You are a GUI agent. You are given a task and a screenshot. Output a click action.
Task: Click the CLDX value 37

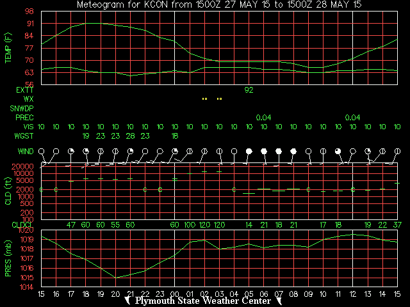click(397, 225)
